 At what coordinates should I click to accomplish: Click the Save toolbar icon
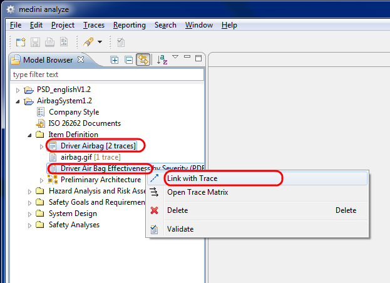[36, 42]
